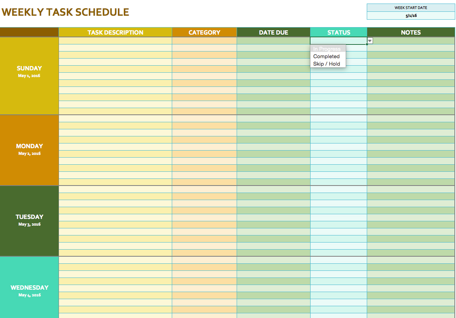Select the NOTES column header

pyautogui.click(x=411, y=32)
